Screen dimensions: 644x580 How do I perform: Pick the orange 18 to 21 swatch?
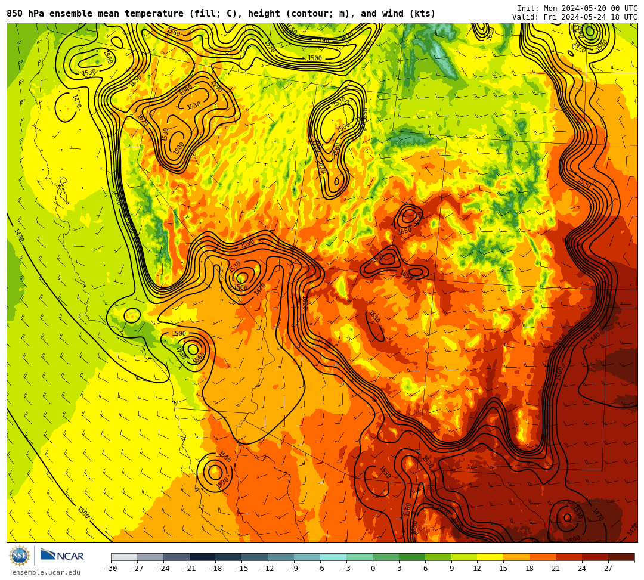[543, 557]
